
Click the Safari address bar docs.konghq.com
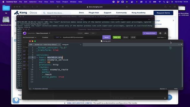[95, 7]
